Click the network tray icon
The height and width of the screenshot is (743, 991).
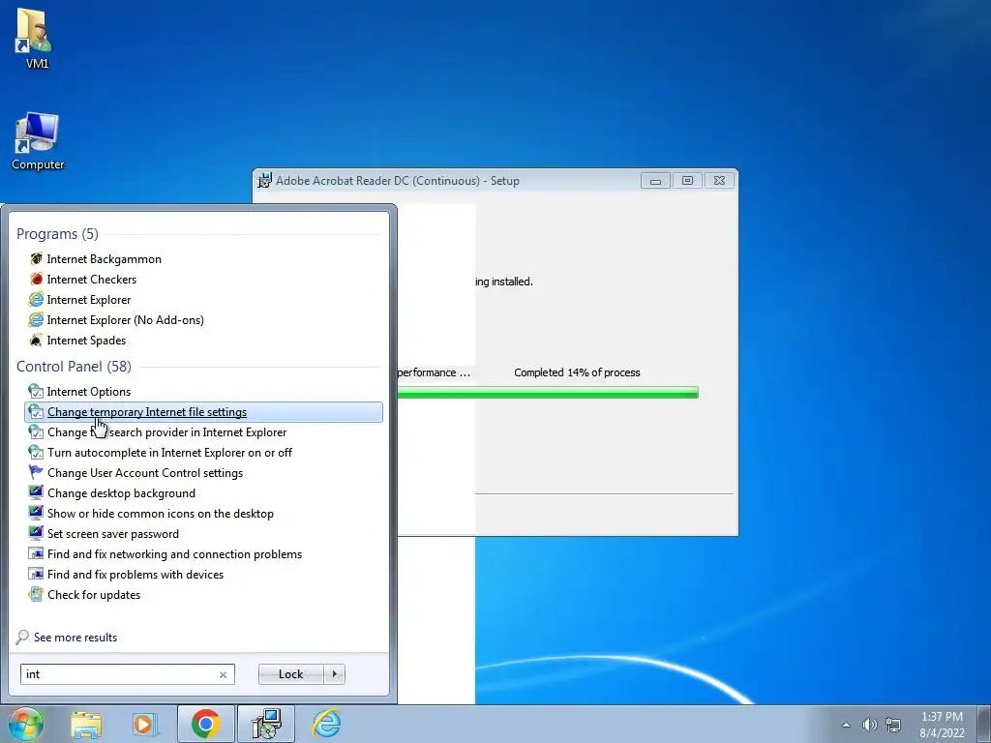(893, 725)
